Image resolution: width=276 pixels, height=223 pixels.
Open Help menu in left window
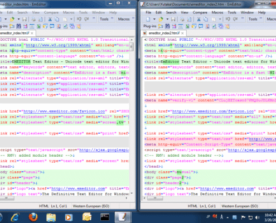point(113,12)
